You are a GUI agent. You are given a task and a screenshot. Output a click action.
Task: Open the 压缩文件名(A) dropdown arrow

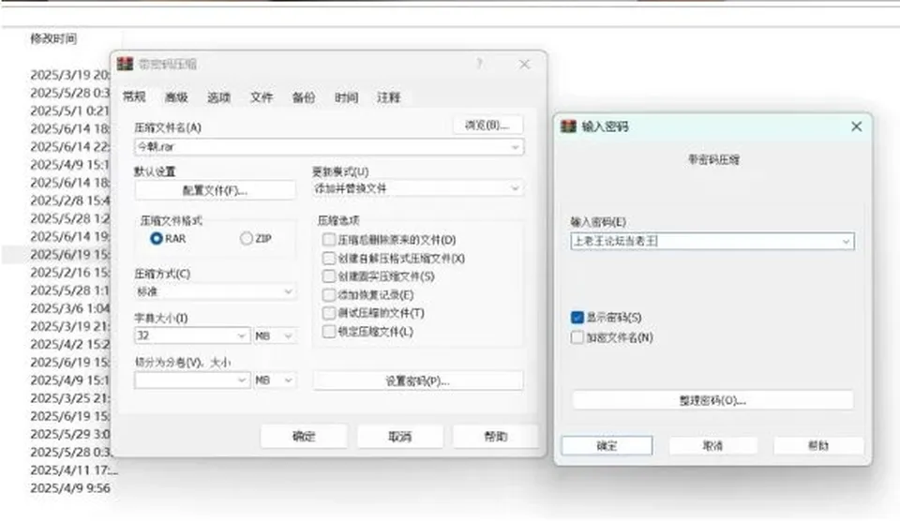(515, 147)
